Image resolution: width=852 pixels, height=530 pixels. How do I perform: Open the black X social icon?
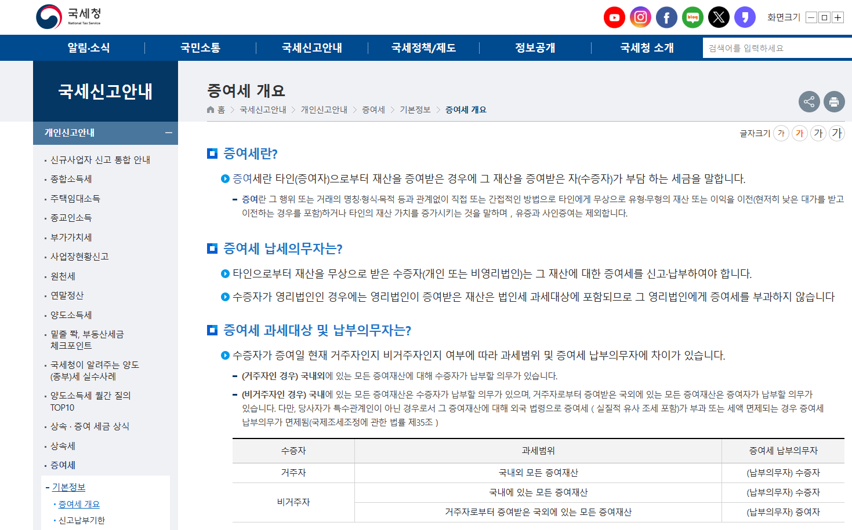pyautogui.click(x=719, y=17)
